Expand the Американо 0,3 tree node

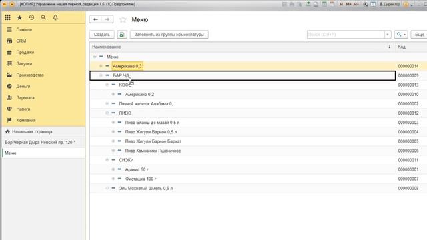(x=101, y=66)
